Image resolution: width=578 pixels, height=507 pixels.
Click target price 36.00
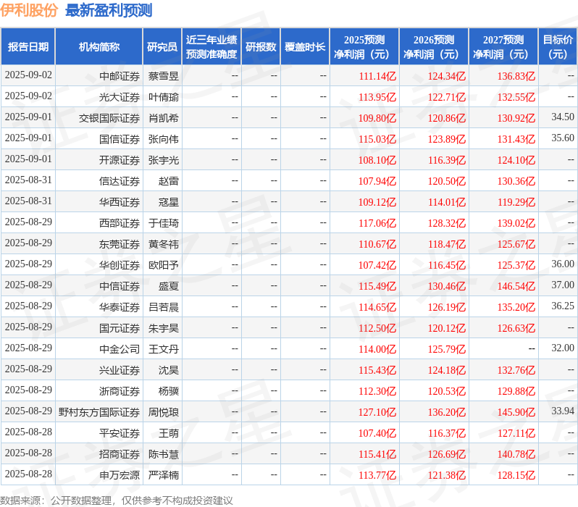pyautogui.click(x=563, y=264)
